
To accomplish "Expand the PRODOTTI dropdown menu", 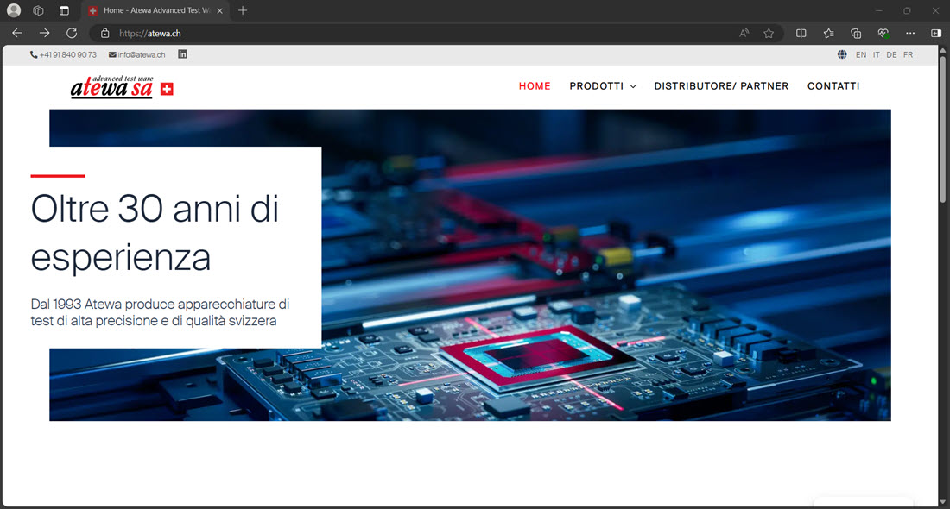I will tap(602, 86).
